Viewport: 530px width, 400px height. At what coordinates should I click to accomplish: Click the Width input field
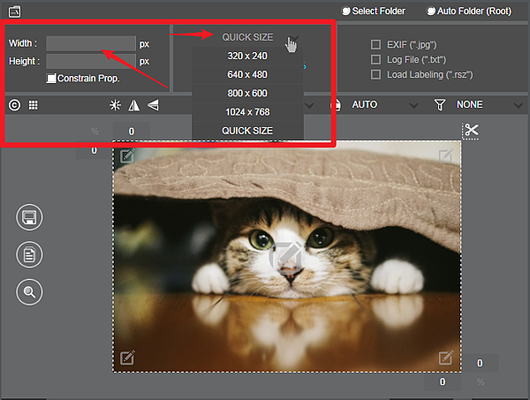click(91, 43)
